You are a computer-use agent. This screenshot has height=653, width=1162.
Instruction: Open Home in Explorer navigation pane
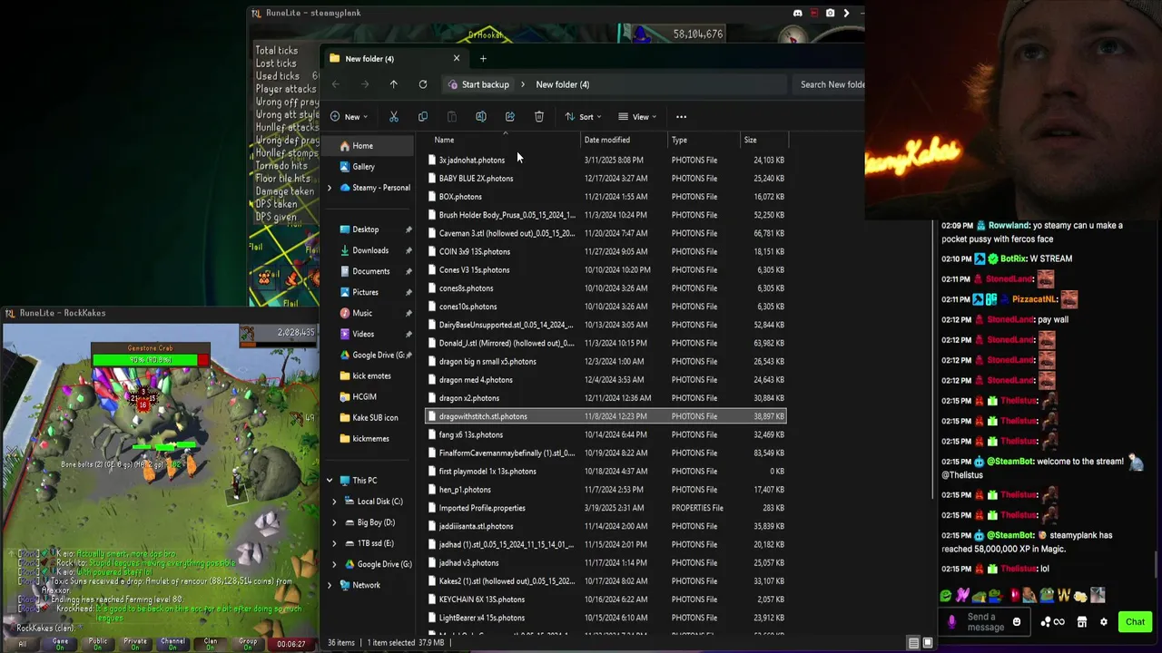(x=369, y=146)
